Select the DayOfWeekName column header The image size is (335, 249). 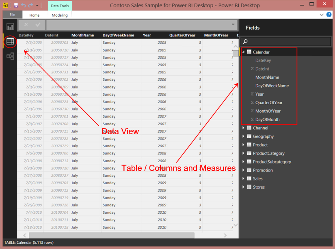(x=118, y=35)
